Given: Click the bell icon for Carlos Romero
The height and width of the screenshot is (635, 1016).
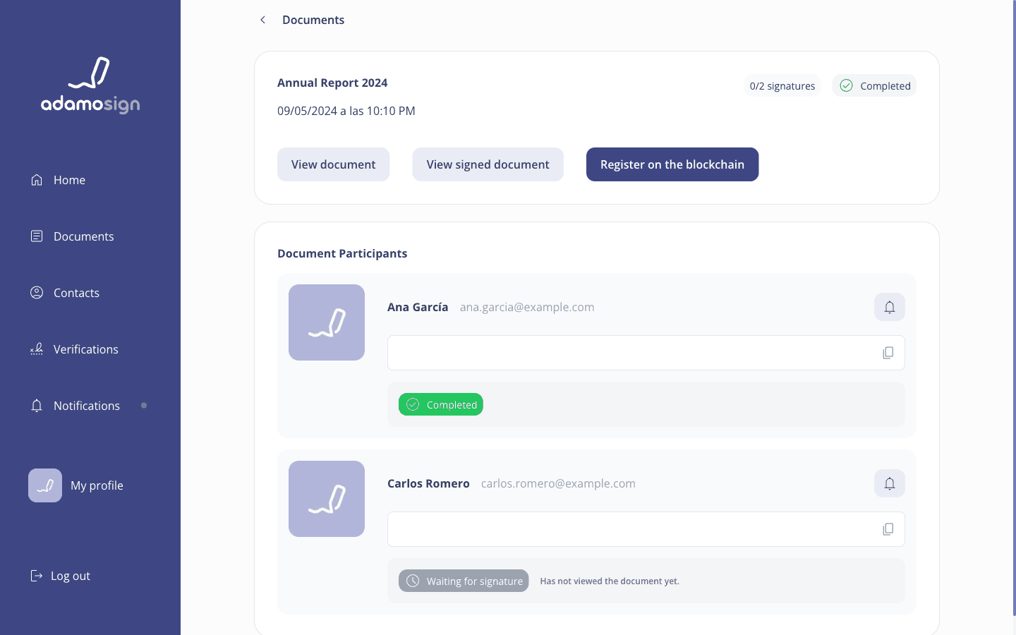Looking at the screenshot, I should [x=889, y=483].
